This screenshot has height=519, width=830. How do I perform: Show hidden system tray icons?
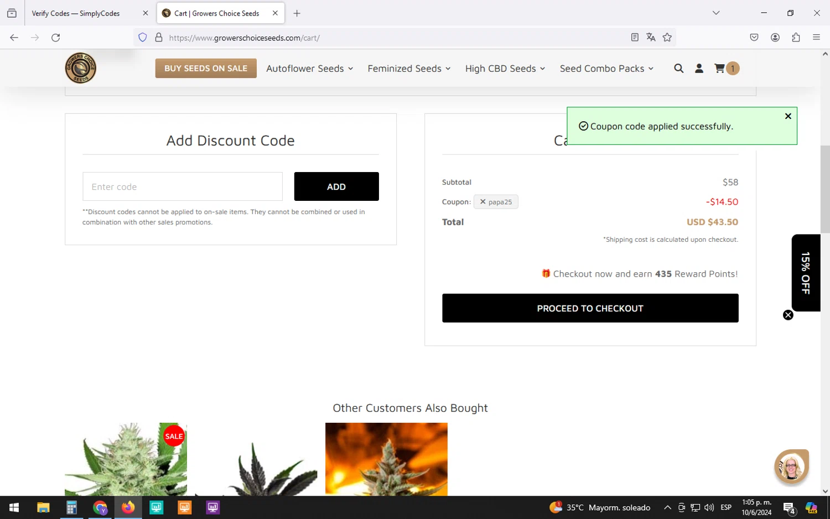coord(667,507)
